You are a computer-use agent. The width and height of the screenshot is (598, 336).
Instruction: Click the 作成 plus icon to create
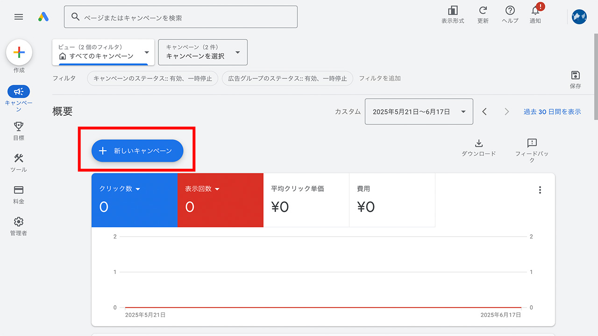pos(19,52)
